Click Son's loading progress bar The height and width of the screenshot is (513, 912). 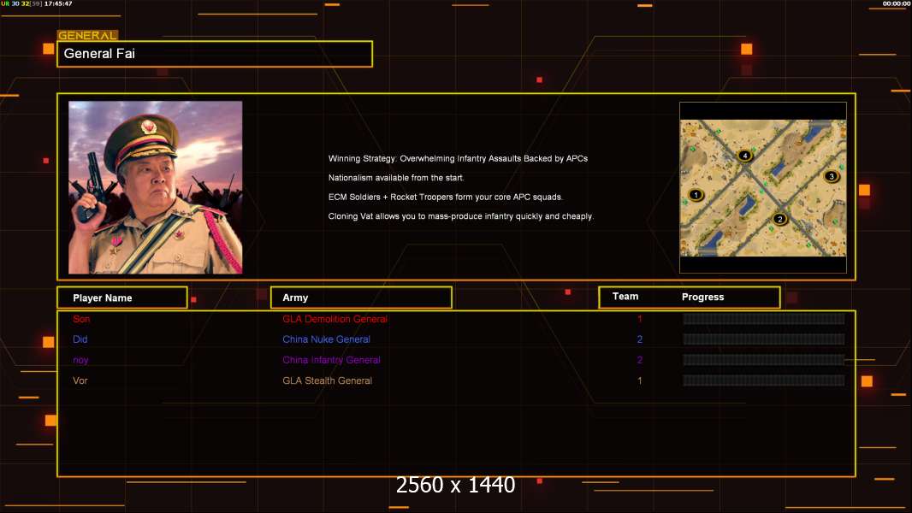(764, 318)
